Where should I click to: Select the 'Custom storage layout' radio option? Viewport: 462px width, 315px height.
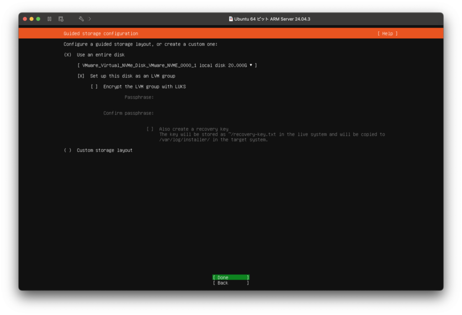click(68, 150)
